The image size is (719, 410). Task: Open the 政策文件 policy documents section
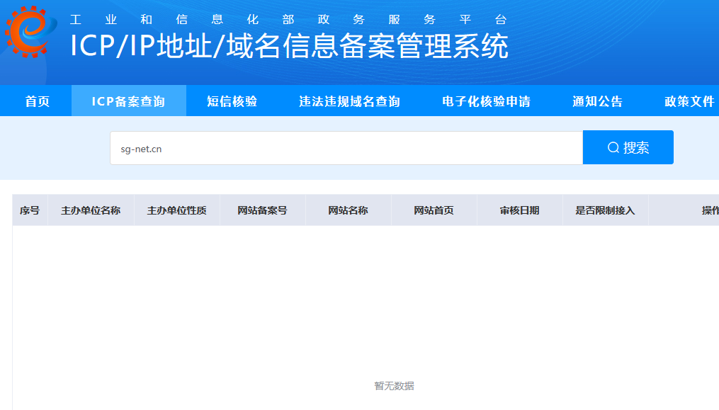coord(689,101)
